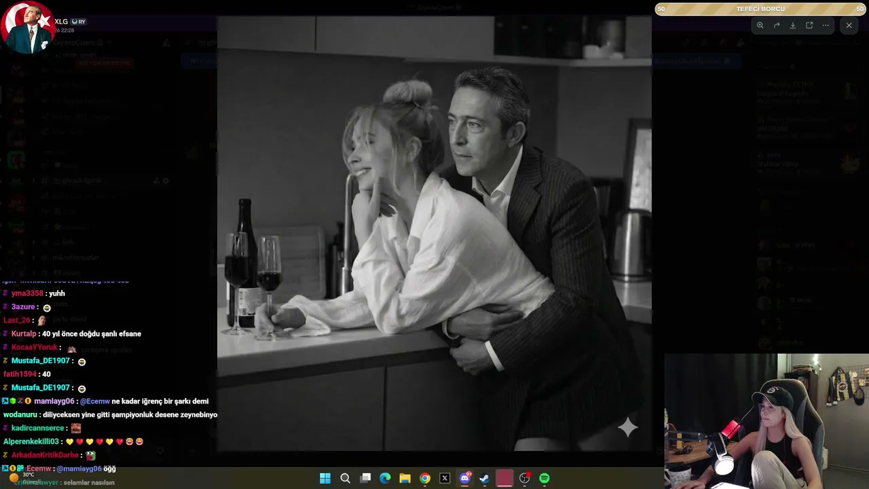The width and height of the screenshot is (869, 489).
Task: Click the TEFECİ BORCU progress bar
Action: point(760,9)
